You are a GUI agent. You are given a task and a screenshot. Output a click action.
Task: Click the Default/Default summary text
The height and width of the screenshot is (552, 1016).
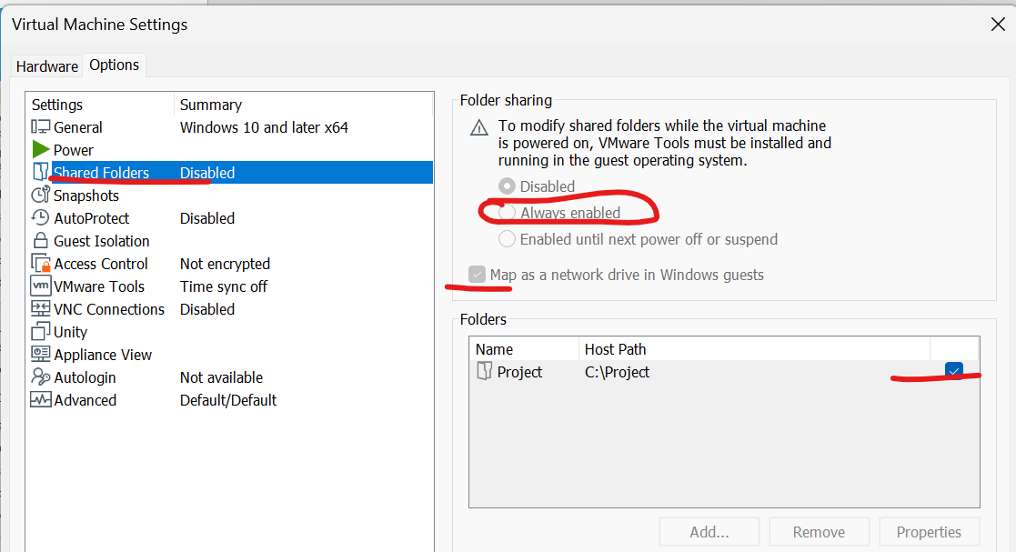tap(228, 399)
